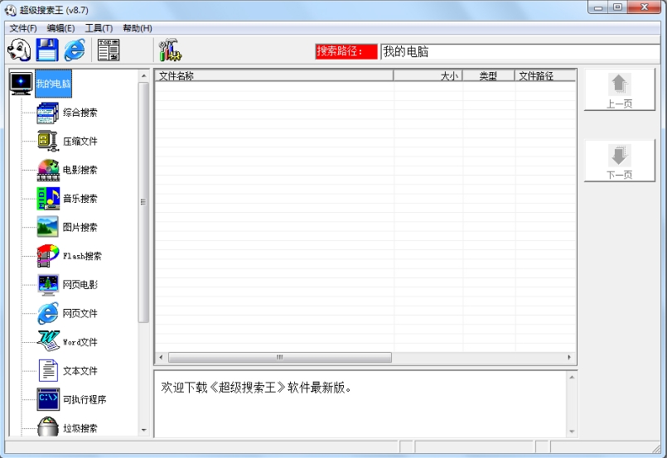Pick Word文件 in the tree
667x458 pixels.
point(80,342)
